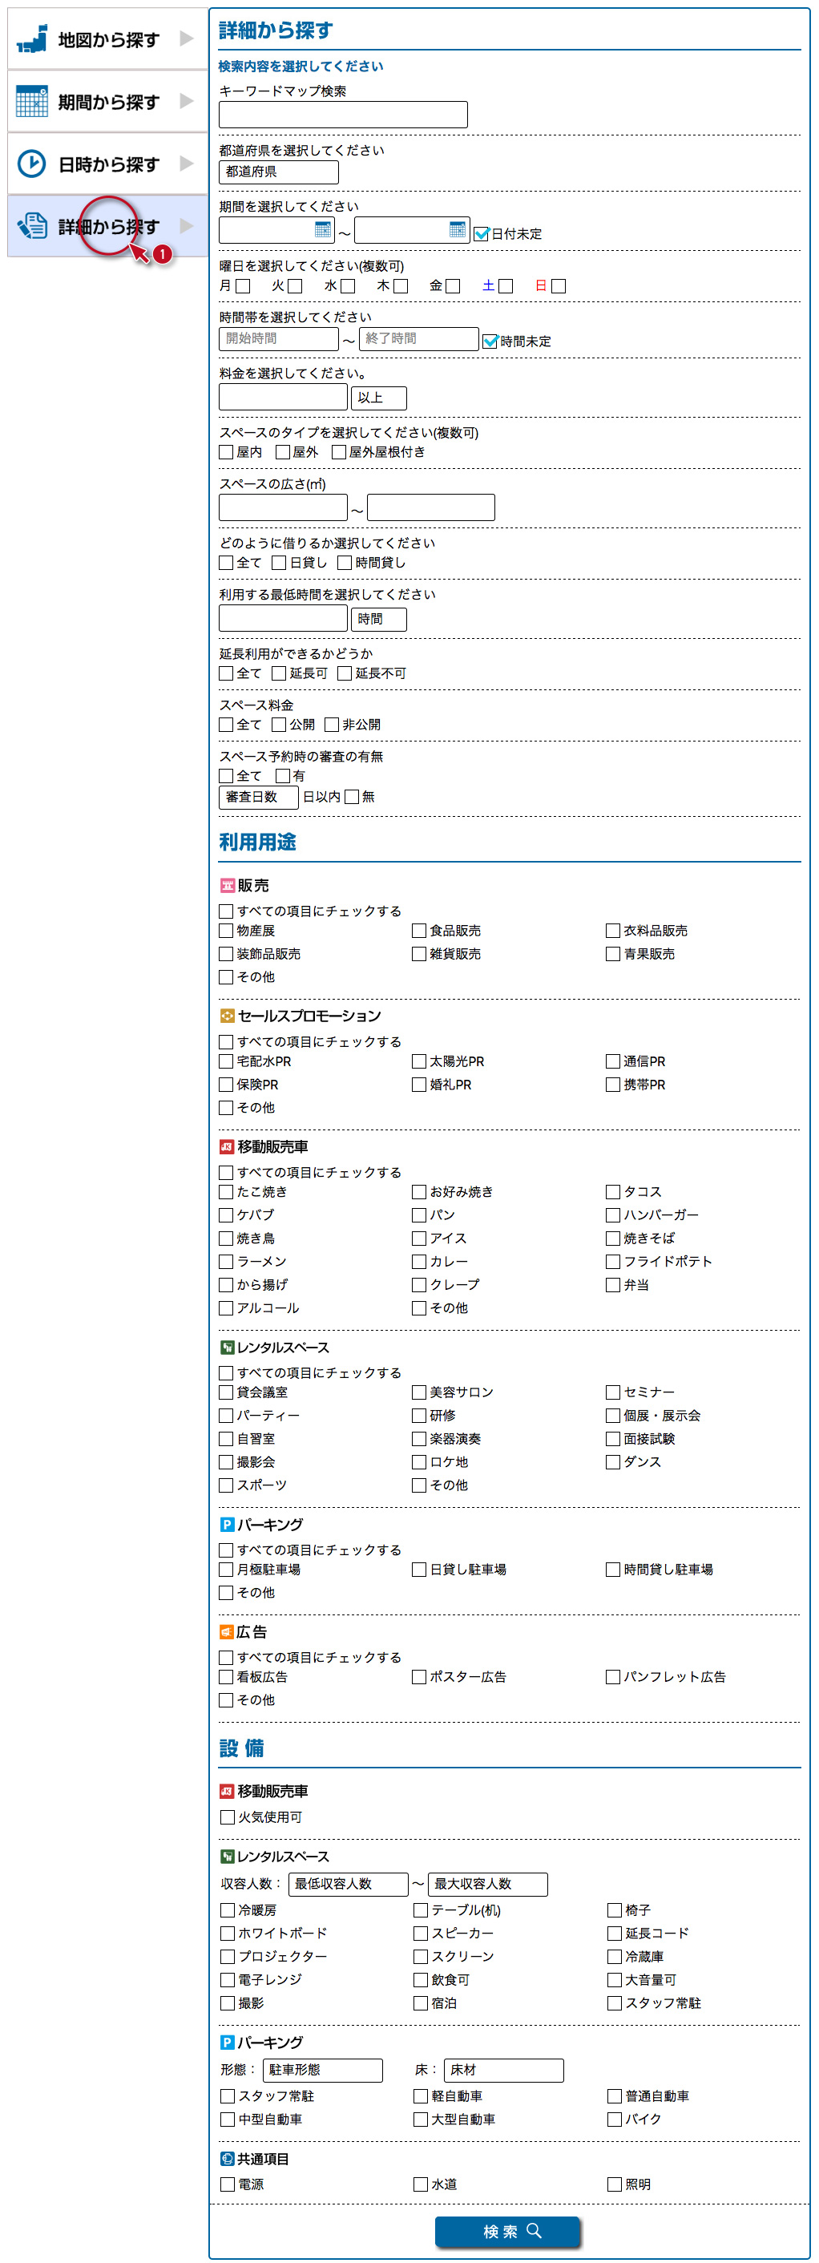This screenshot has width=819, height=2263.
Task: Select 期間から探す in the side menu
Action: click(x=108, y=103)
